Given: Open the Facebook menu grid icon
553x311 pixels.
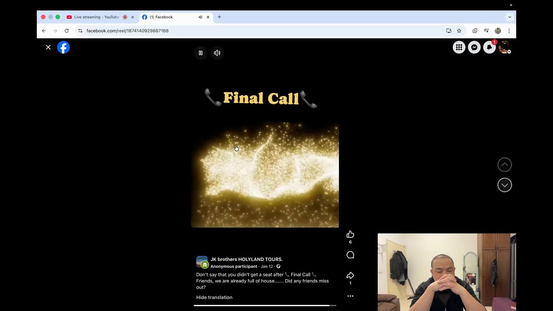Looking at the screenshot, I should coord(459,48).
